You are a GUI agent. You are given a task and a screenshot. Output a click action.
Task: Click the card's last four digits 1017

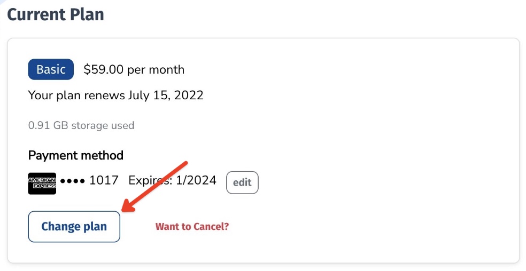(104, 180)
